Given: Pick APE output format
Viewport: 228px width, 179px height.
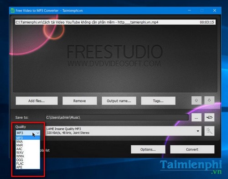Looking at the screenshot, I should tap(28, 167).
